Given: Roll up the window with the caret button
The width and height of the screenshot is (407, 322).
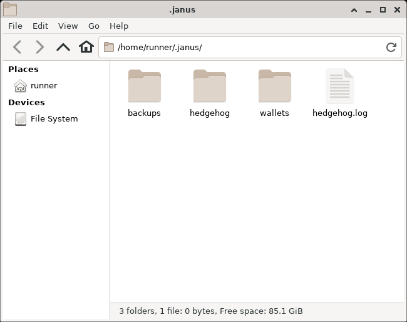Looking at the screenshot, I should (x=354, y=10).
